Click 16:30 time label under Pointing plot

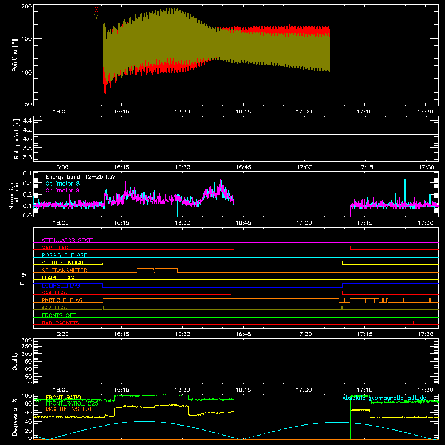pyautogui.click(x=182, y=112)
